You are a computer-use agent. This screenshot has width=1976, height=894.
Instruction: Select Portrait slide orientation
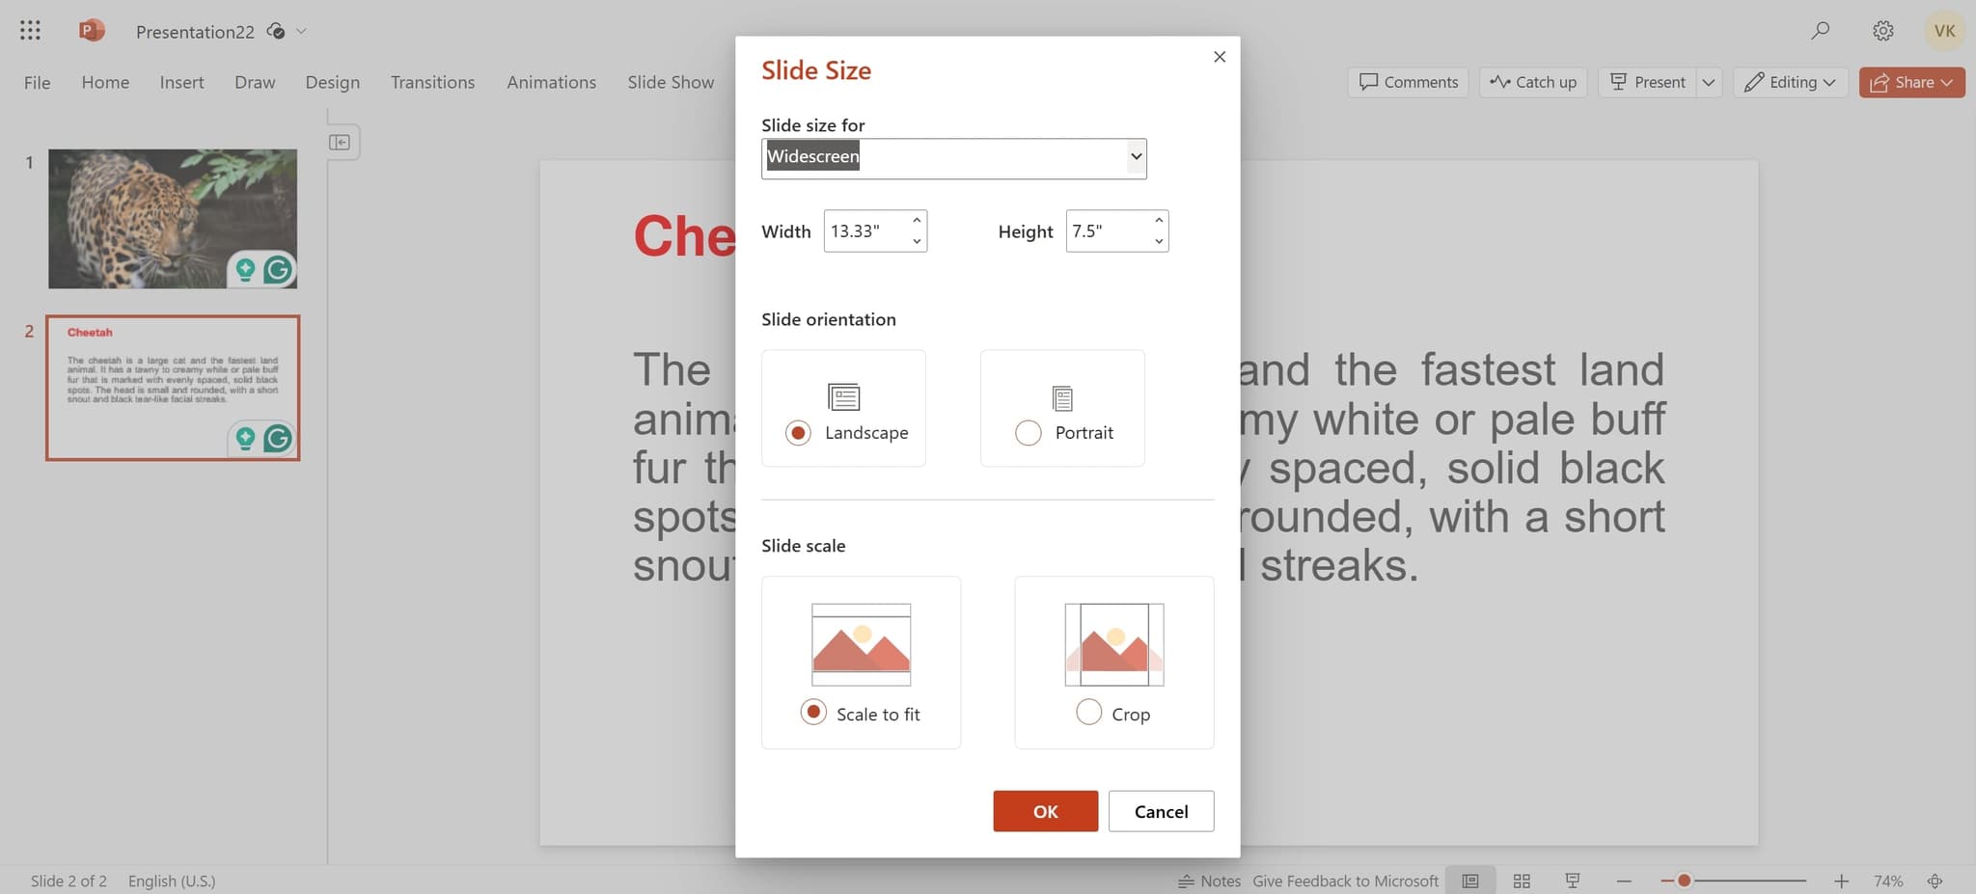pos(1028,432)
